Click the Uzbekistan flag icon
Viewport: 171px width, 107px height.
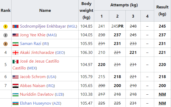(x=15, y=95)
